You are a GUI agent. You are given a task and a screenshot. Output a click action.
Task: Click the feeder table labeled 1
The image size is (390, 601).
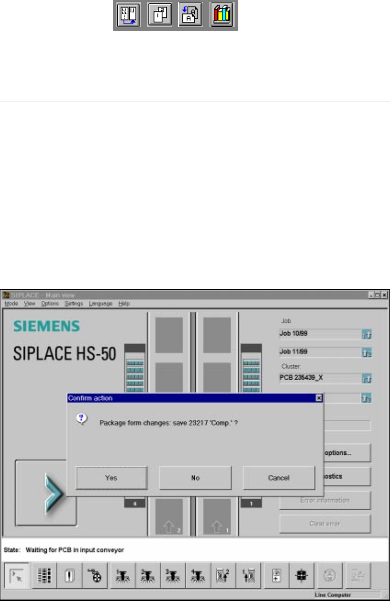[x=252, y=503]
